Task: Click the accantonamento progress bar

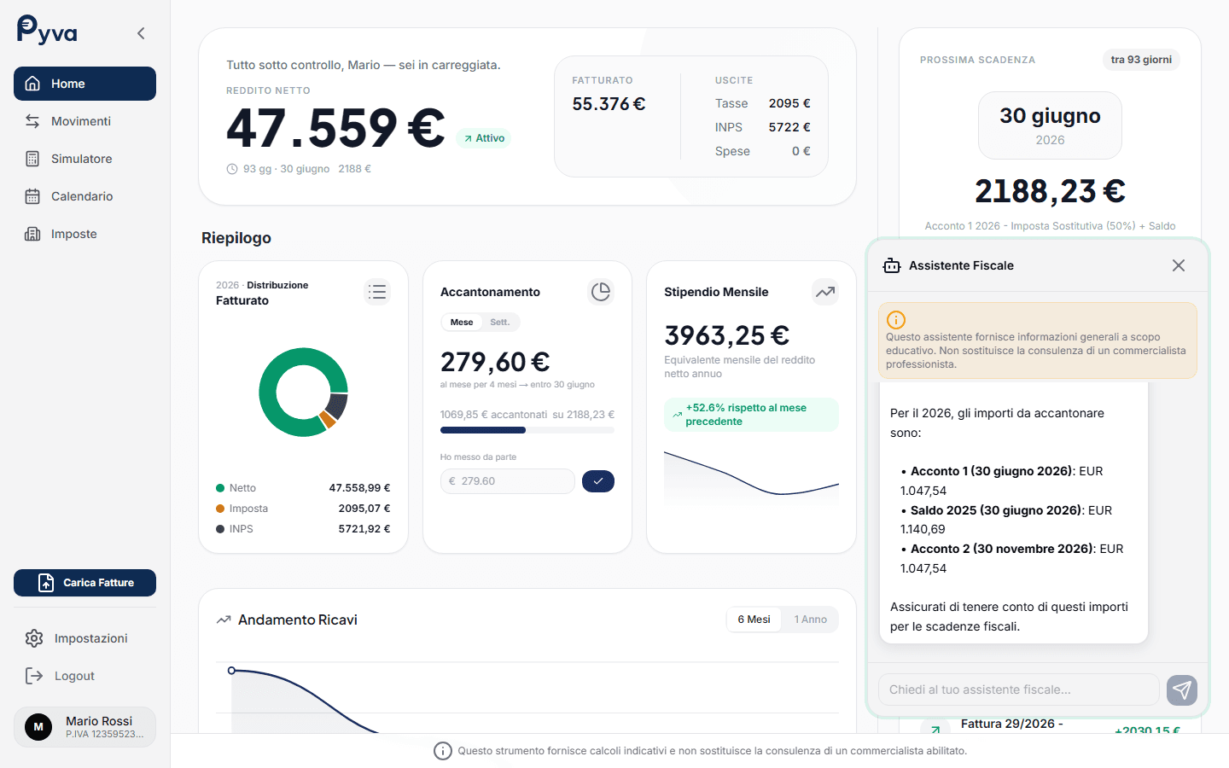Action: click(x=527, y=429)
